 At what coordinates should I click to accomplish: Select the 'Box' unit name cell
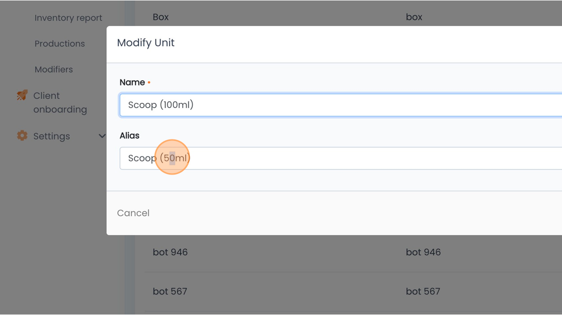point(161,17)
